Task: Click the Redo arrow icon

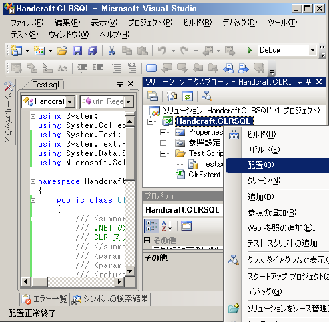Action: point(184,51)
